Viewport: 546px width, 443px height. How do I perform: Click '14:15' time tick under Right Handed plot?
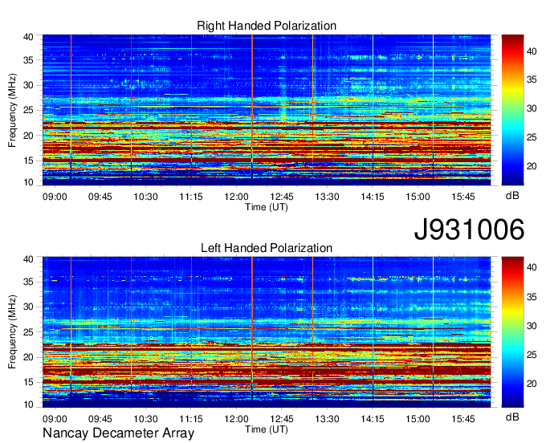(373, 197)
